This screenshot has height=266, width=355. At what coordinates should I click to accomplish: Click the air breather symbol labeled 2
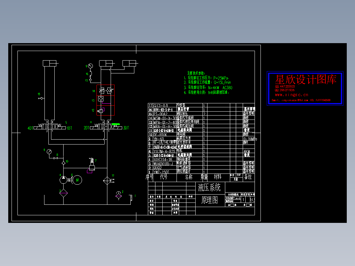(119, 195)
